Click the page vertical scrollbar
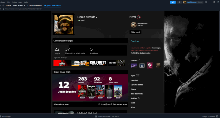The width and height of the screenshot is (220, 118). tap(219, 31)
